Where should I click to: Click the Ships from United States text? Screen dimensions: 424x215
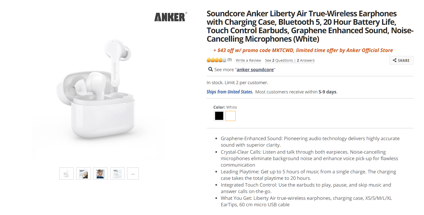[x=230, y=92]
